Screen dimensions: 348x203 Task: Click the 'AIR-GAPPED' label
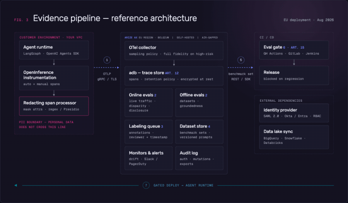pyautogui.click(x=210, y=38)
